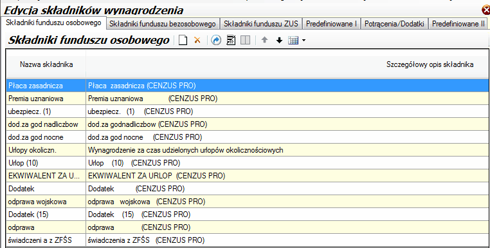Viewport: 490px width, 248px height.
Task: Click the gray up arrow icon
Action: pos(265,40)
